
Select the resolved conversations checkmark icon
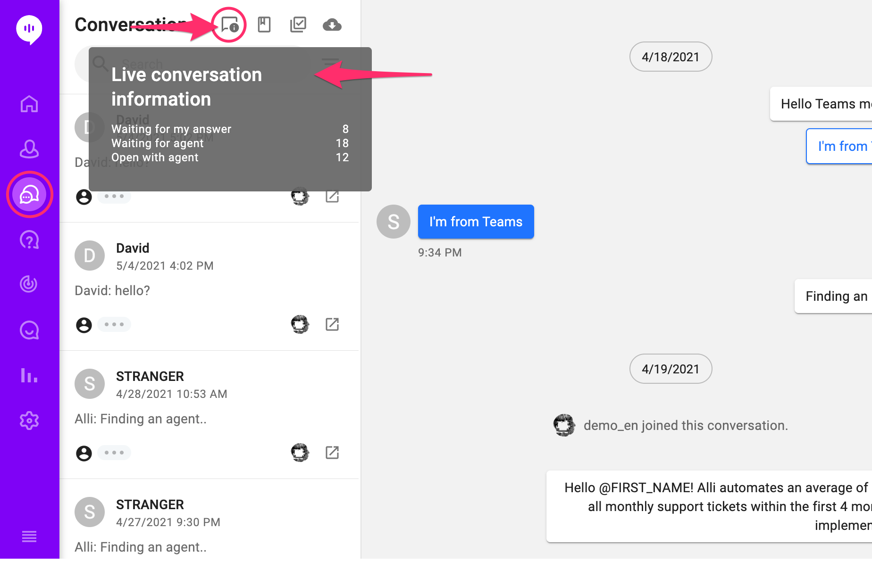point(298,25)
